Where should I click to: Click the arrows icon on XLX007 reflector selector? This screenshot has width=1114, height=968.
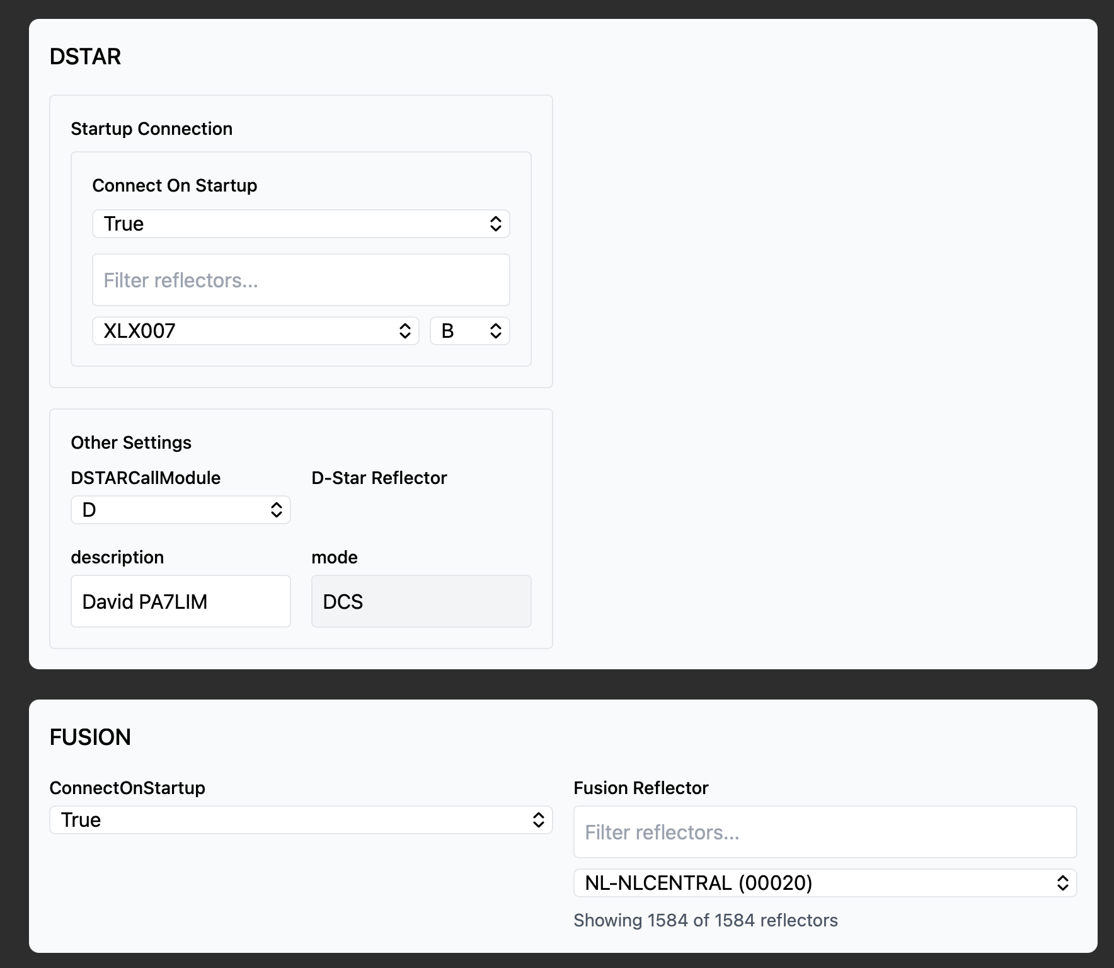[405, 331]
